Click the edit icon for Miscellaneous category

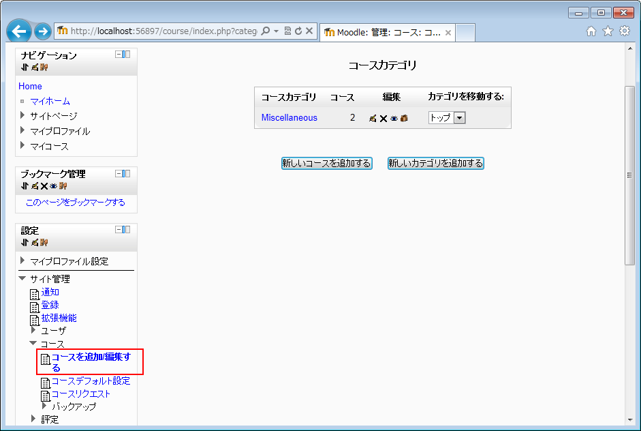[x=373, y=118]
